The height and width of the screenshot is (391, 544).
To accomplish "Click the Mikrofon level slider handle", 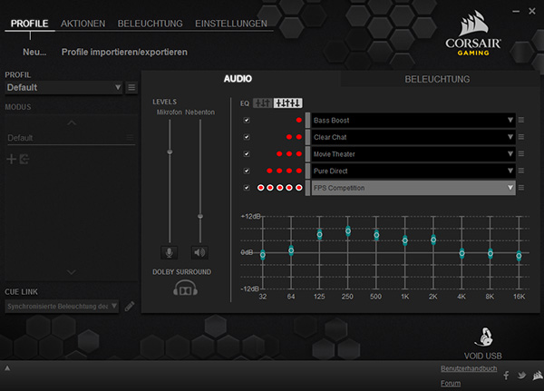I will coord(170,152).
